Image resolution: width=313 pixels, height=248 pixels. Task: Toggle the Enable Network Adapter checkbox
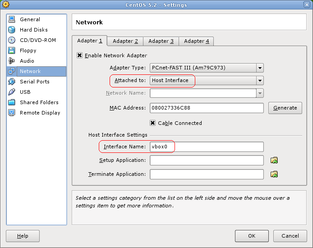click(x=80, y=55)
